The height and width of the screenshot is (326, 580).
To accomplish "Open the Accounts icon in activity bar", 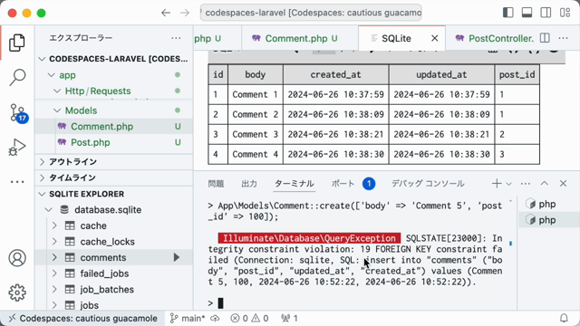I will [17, 258].
